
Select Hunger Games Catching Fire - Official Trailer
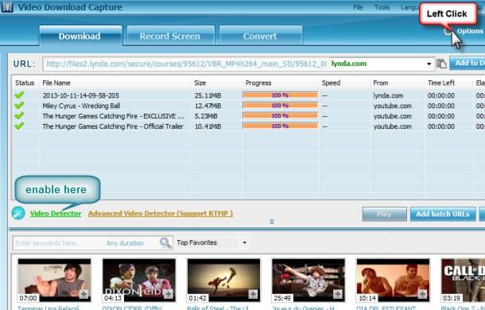pyautogui.click(x=113, y=126)
